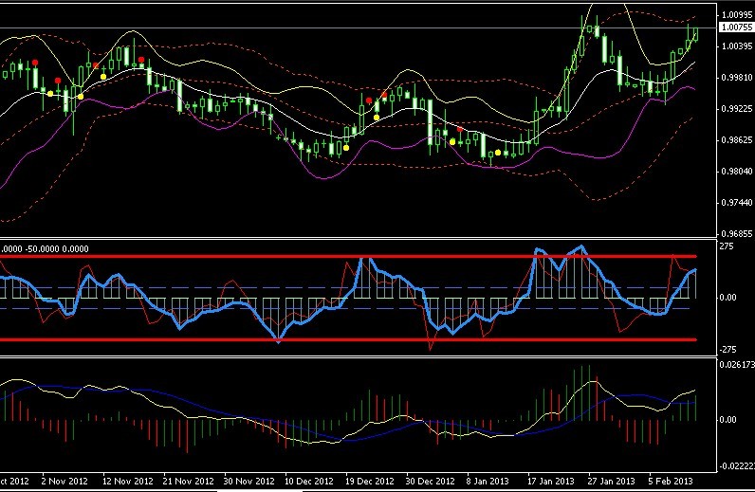Select the 10 Dec 2012 date label
The width and height of the screenshot is (755, 492).
tap(308, 481)
